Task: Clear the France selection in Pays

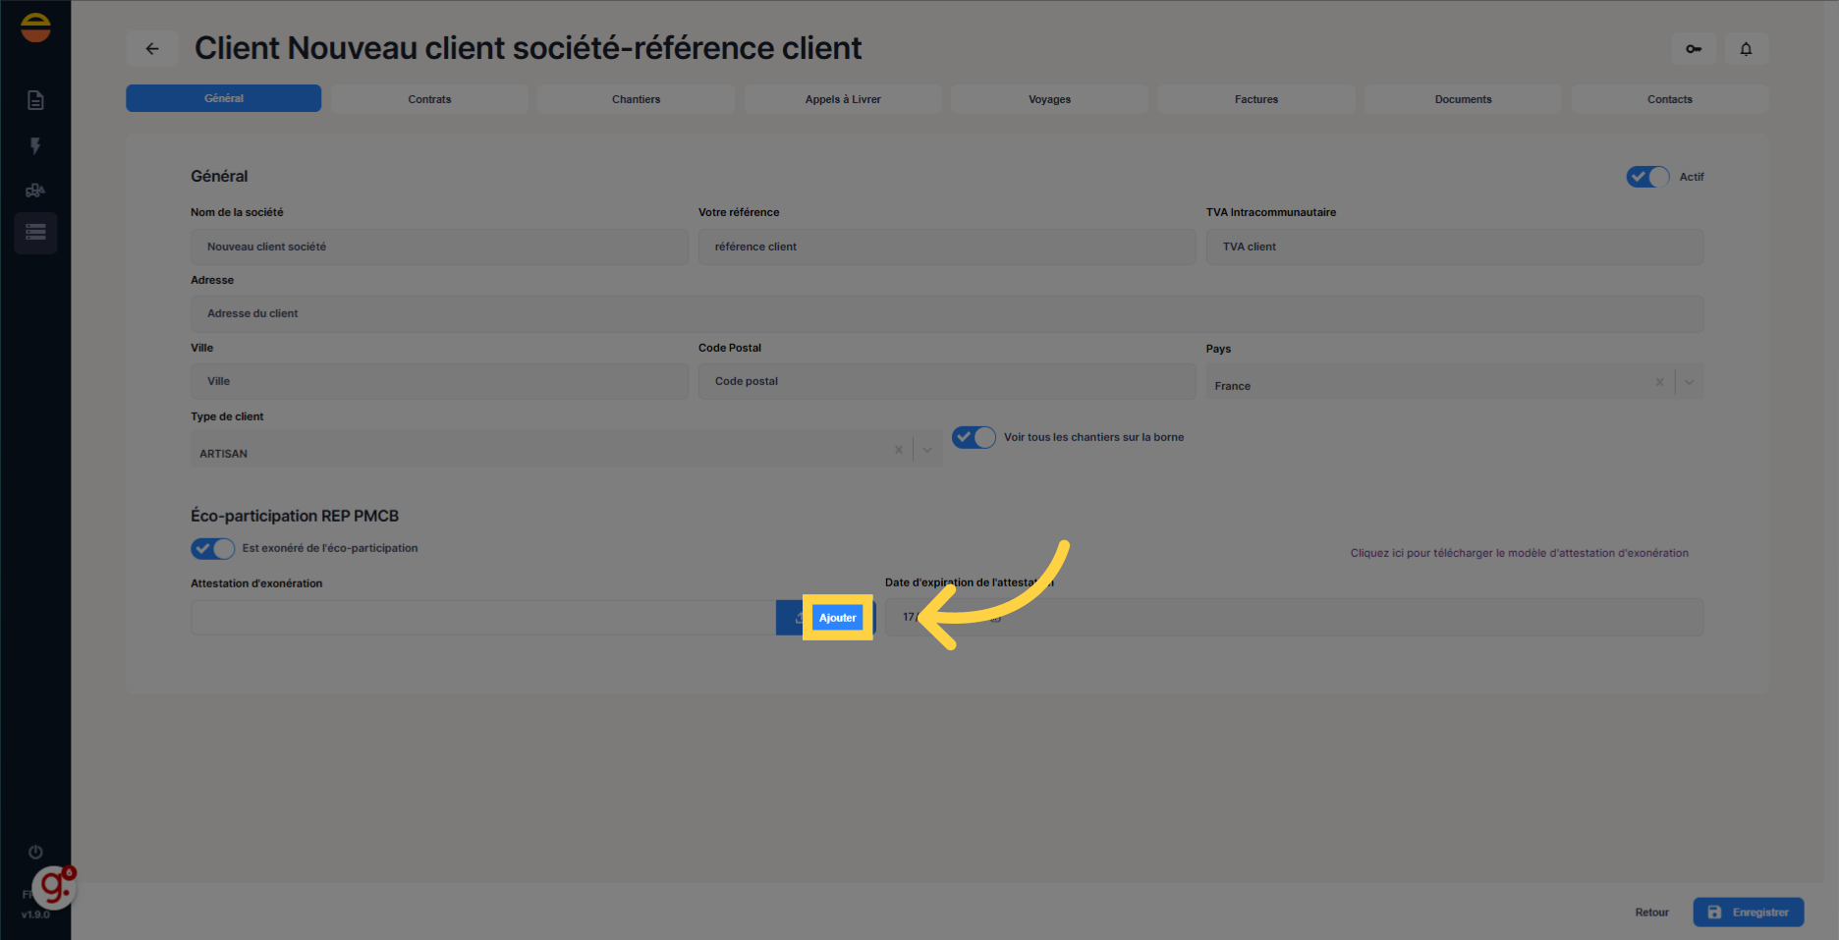Action: [1659, 382]
